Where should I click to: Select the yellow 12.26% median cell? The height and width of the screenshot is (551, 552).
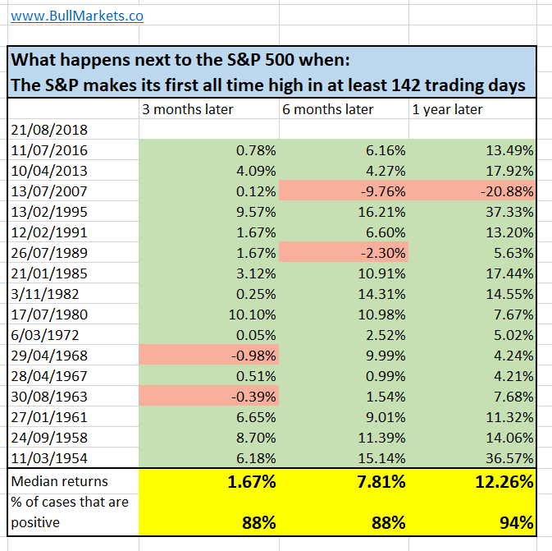(473, 480)
